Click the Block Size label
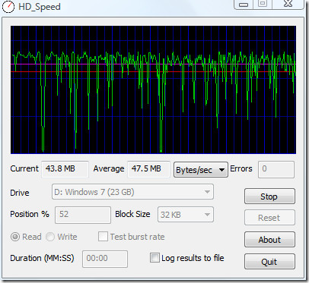Image resolution: width=309 pixels, height=283 pixels. point(132,214)
